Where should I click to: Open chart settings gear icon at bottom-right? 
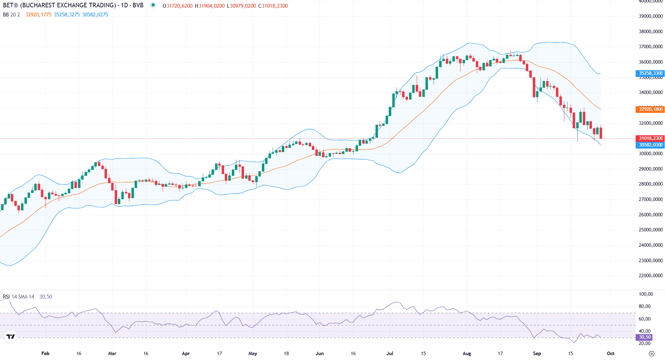(651, 353)
